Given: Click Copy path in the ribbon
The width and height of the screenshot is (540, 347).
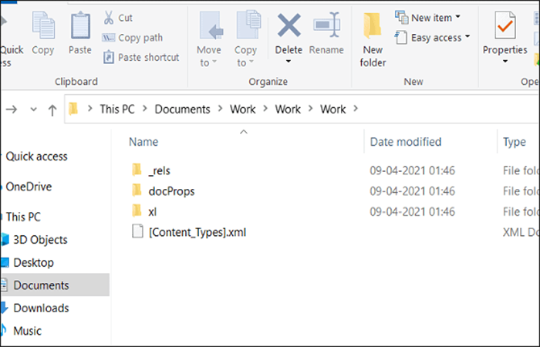Looking at the screenshot, I should tap(132, 38).
